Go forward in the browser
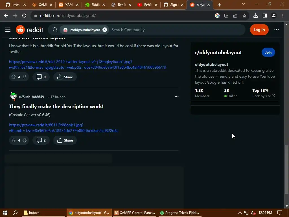289x217 pixels. [x=15, y=16]
